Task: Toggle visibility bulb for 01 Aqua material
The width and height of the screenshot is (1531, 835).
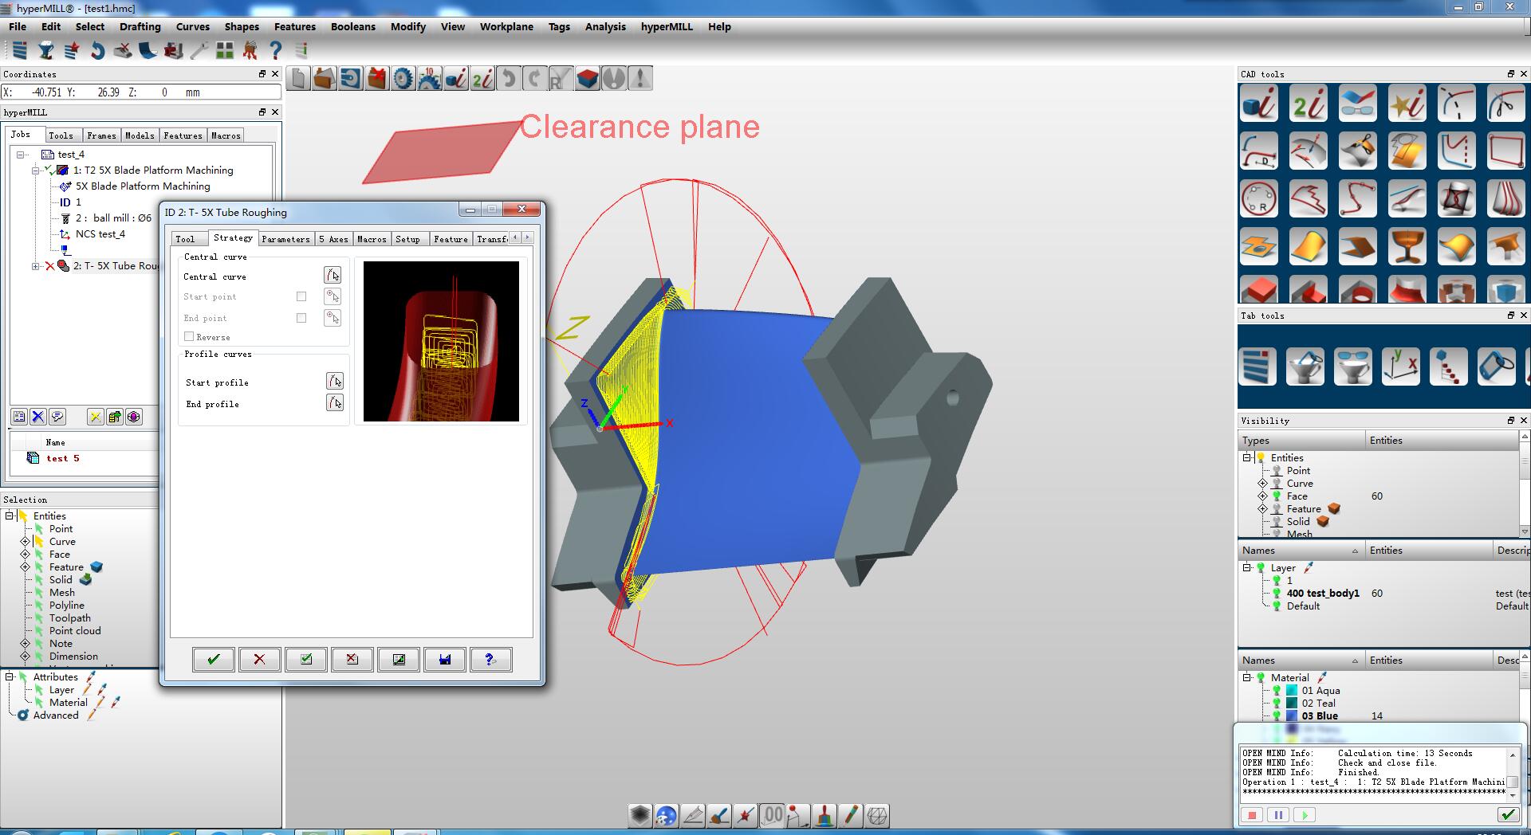Action: (1277, 691)
